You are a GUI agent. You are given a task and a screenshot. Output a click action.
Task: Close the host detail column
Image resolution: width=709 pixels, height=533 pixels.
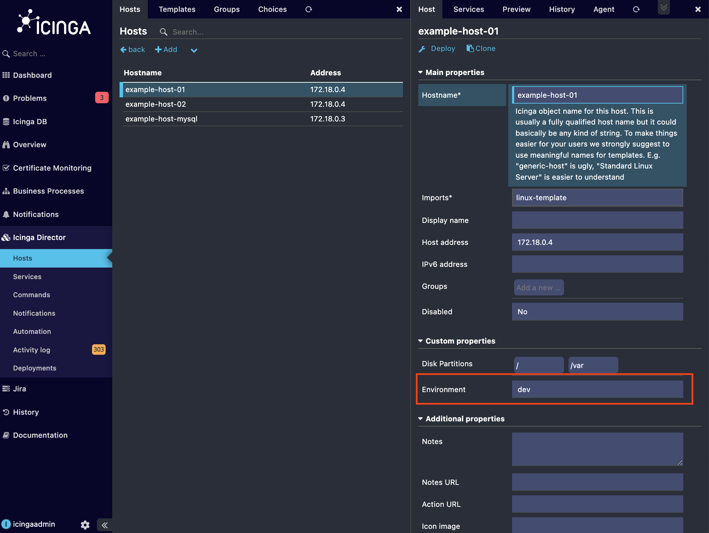tap(698, 9)
